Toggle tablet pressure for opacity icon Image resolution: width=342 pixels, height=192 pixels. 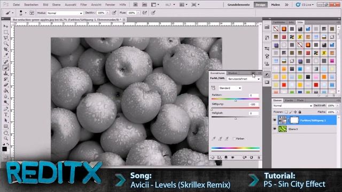coord(114,13)
